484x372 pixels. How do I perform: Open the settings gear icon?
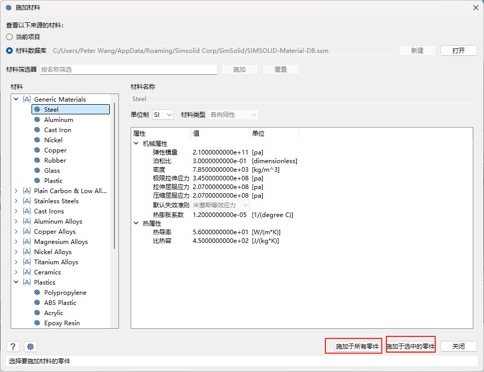pyautogui.click(x=31, y=347)
